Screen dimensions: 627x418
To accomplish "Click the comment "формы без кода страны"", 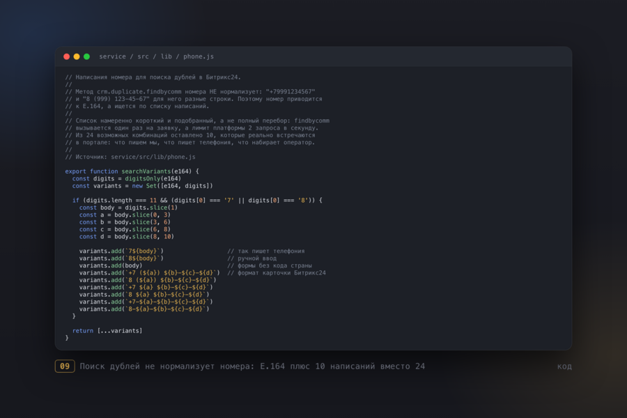I will point(270,265).
